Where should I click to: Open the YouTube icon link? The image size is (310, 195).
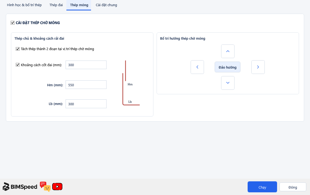[57, 186]
